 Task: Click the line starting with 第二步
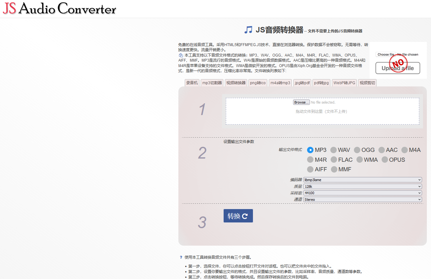[276, 272]
